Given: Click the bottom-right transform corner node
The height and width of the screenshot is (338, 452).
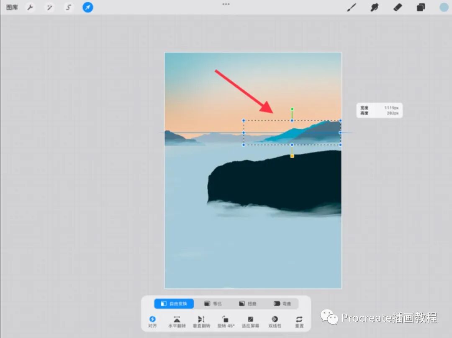Looking at the screenshot, I should click(x=340, y=145).
